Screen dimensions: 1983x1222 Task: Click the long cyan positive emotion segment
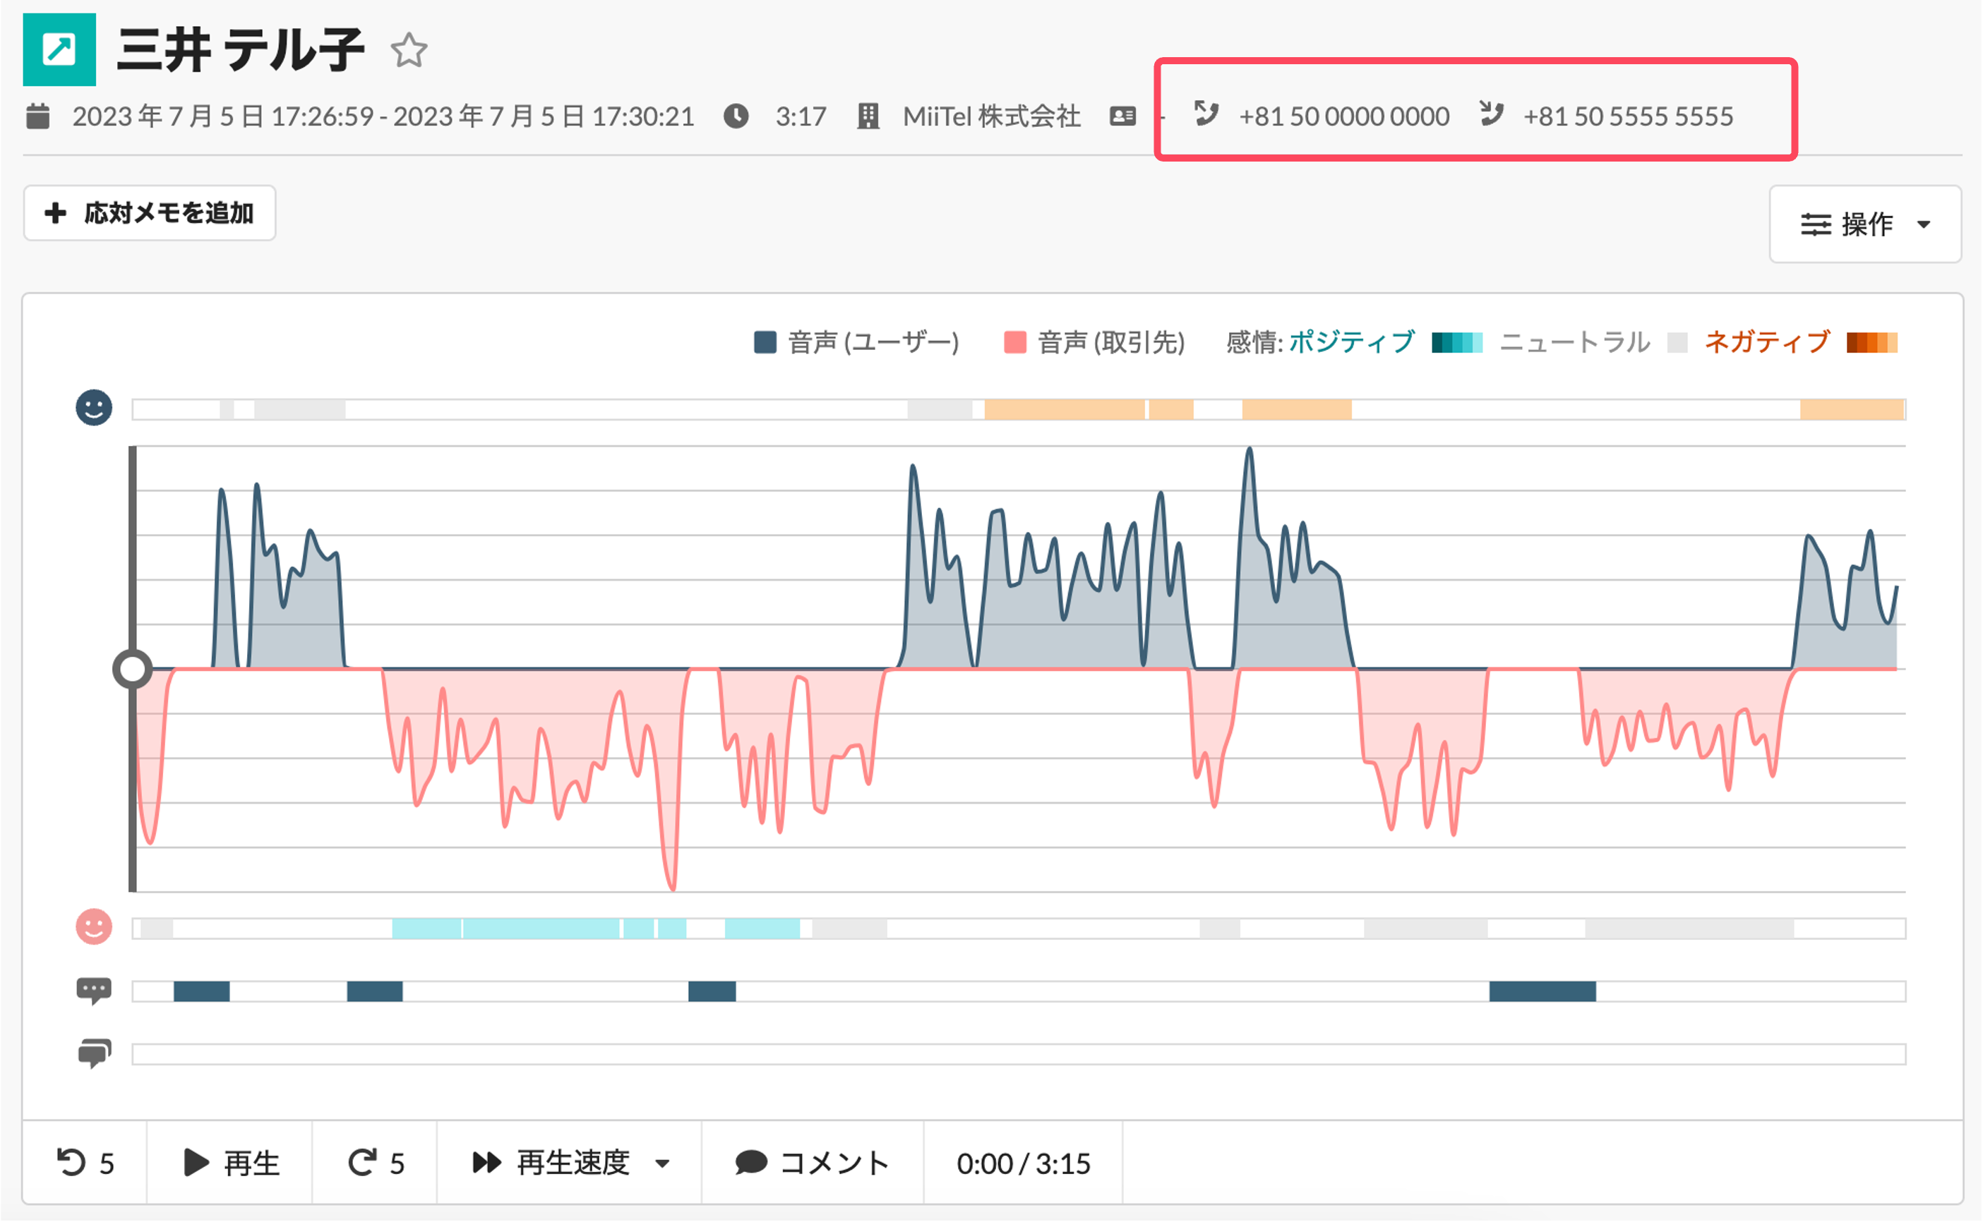[541, 928]
